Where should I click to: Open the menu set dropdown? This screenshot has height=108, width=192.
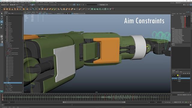tap(5, 5)
